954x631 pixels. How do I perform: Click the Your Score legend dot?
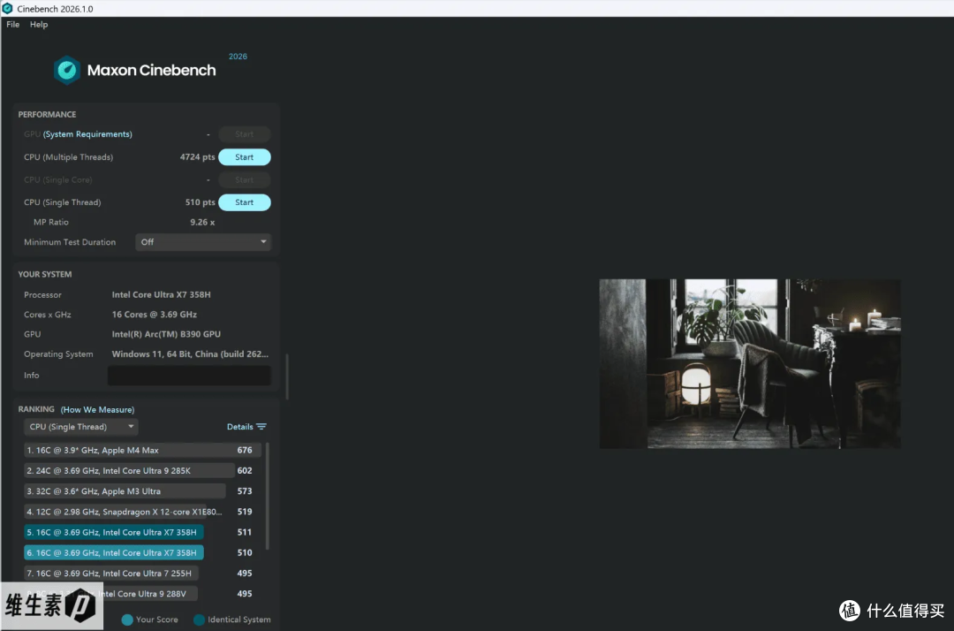(x=127, y=620)
